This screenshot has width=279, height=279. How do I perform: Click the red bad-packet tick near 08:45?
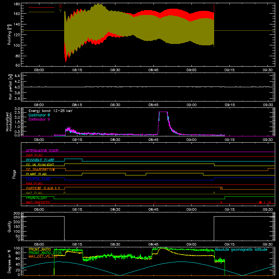tap(155, 202)
